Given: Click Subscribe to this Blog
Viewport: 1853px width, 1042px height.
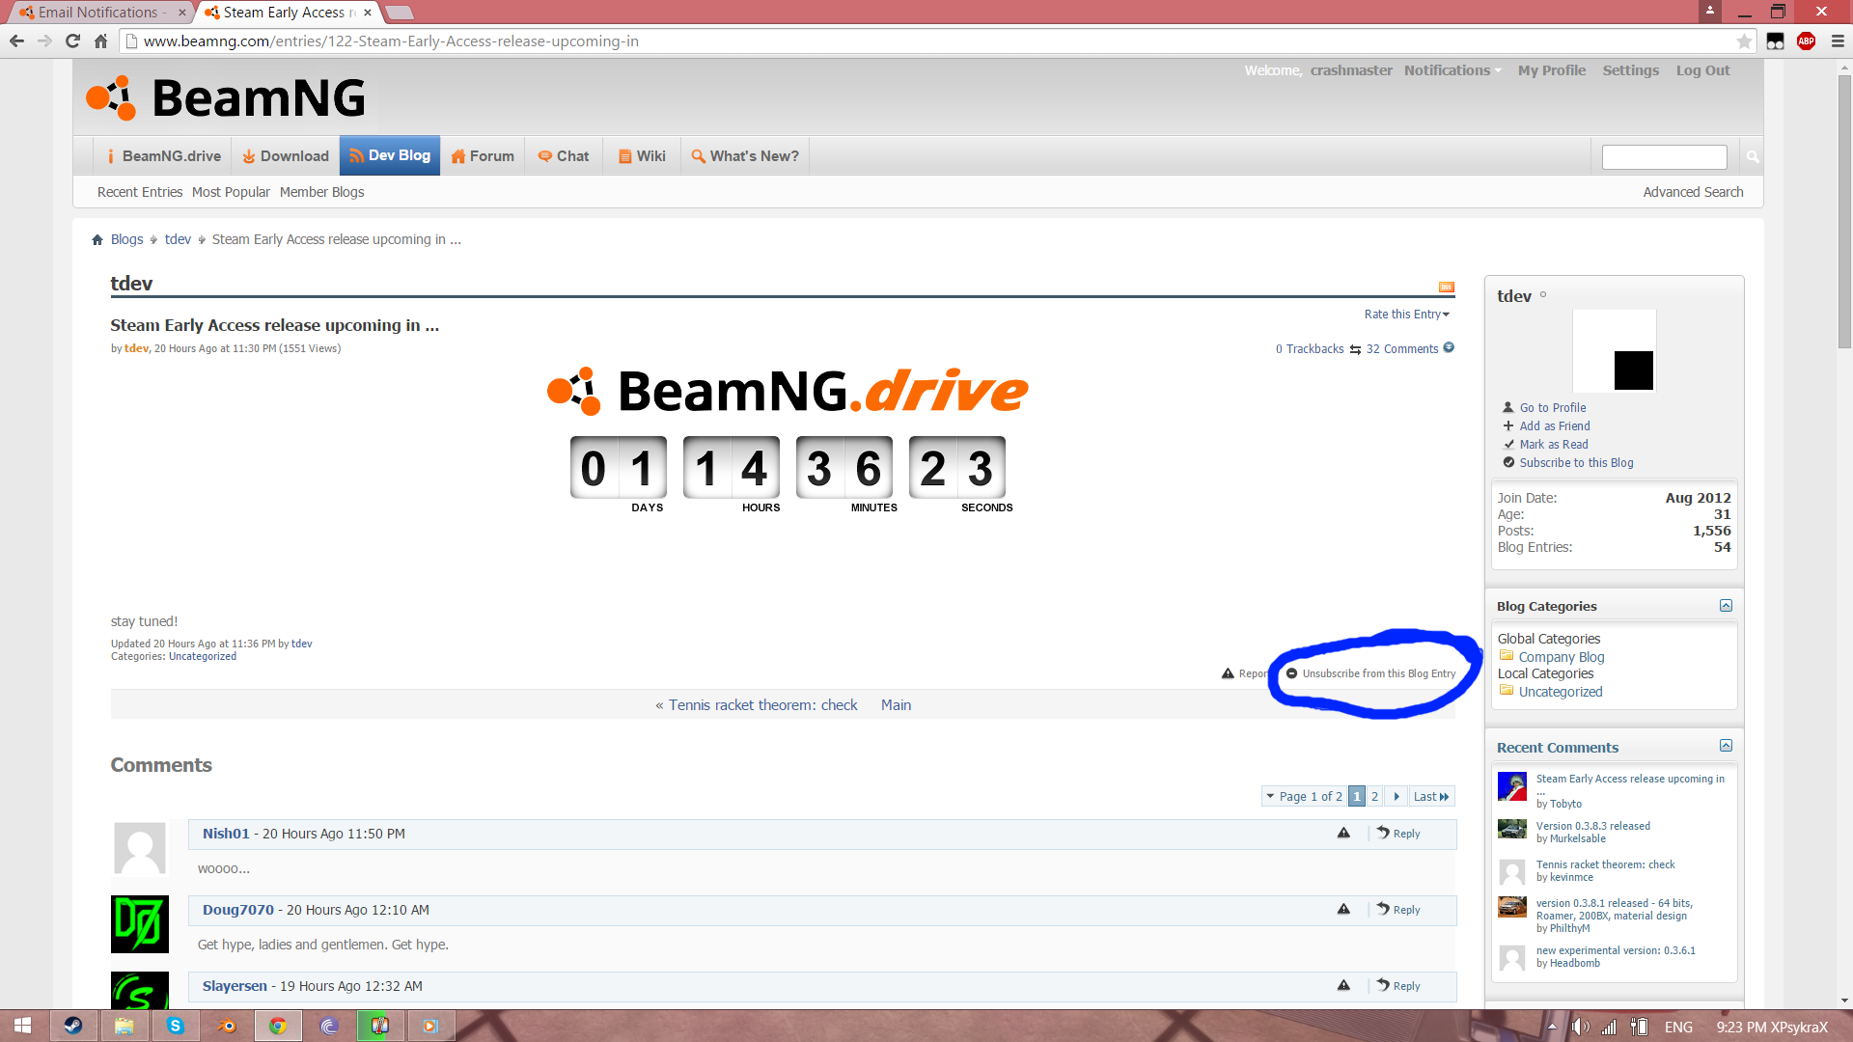Looking at the screenshot, I should tap(1576, 463).
